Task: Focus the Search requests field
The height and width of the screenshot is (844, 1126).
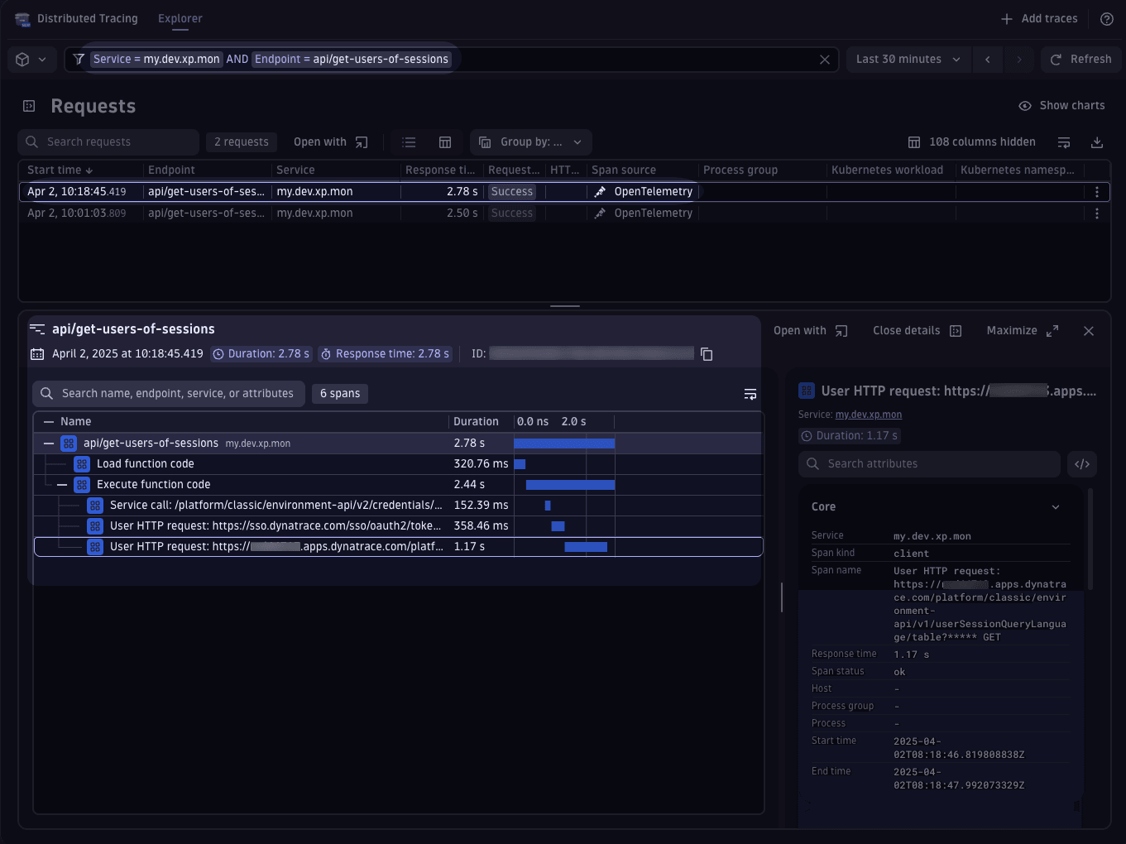Action: (x=108, y=142)
